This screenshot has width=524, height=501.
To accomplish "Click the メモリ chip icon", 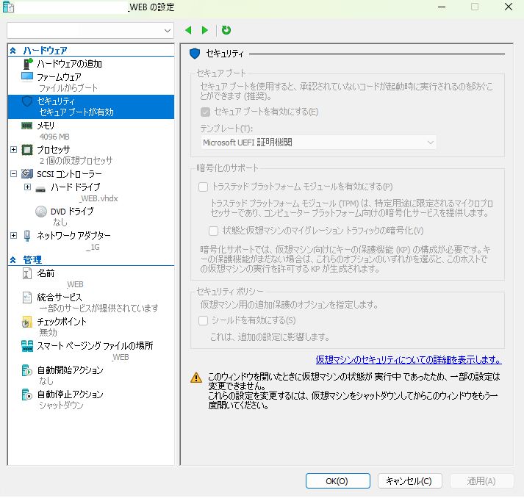I will coord(26,126).
